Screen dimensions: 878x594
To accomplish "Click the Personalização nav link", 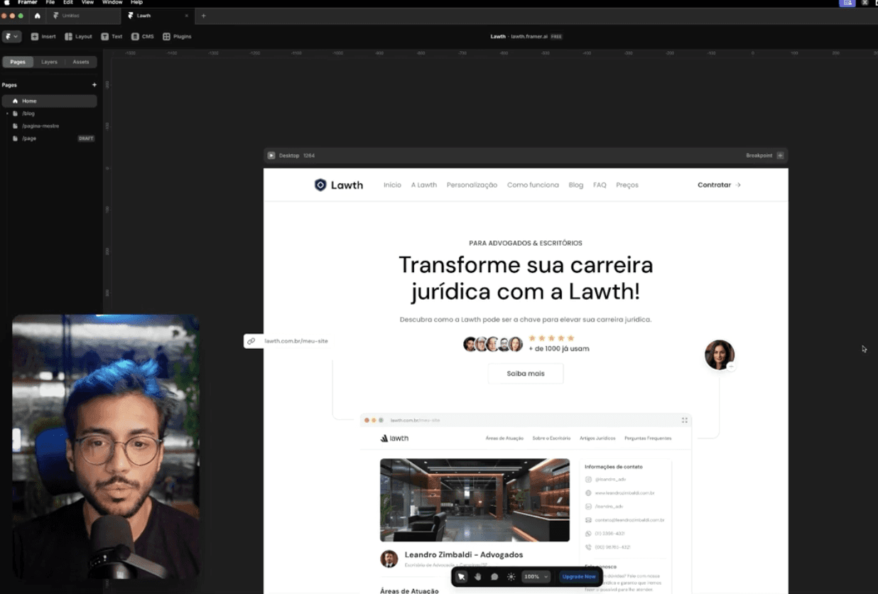I will pos(472,185).
